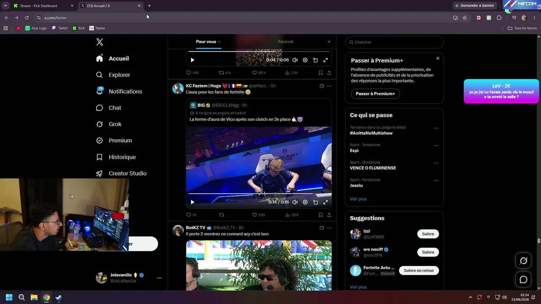Open Creator Studio

coord(121,174)
